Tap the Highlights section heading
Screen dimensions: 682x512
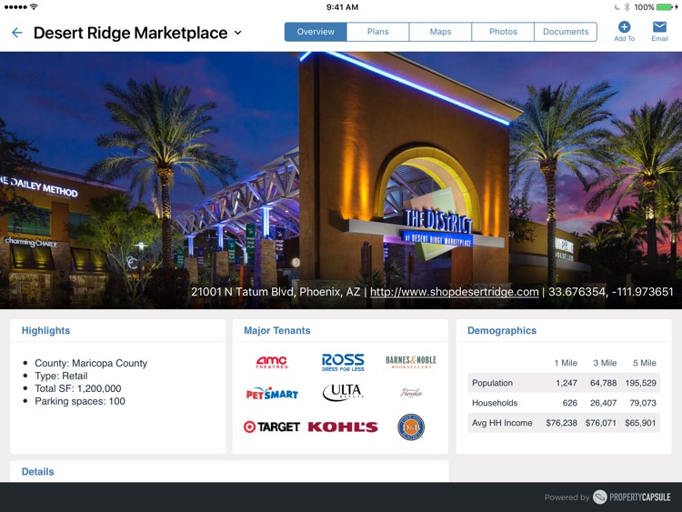click(45, 331)
